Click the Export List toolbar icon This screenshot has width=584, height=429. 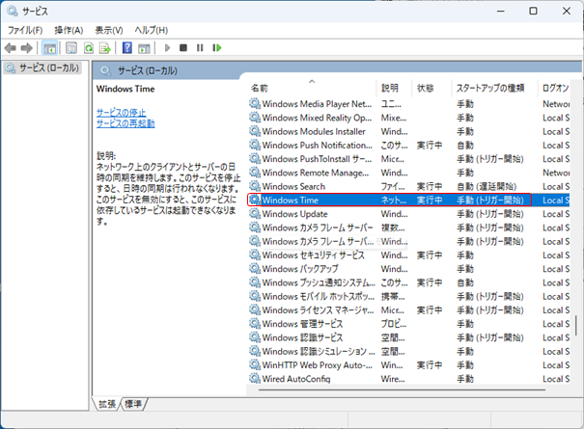(x=105, y=47)
